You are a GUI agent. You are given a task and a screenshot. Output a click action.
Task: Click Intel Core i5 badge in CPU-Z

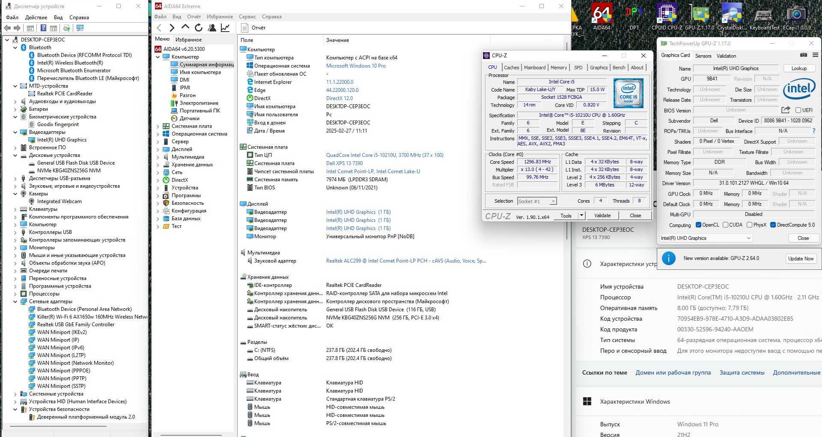pos(628,93)
